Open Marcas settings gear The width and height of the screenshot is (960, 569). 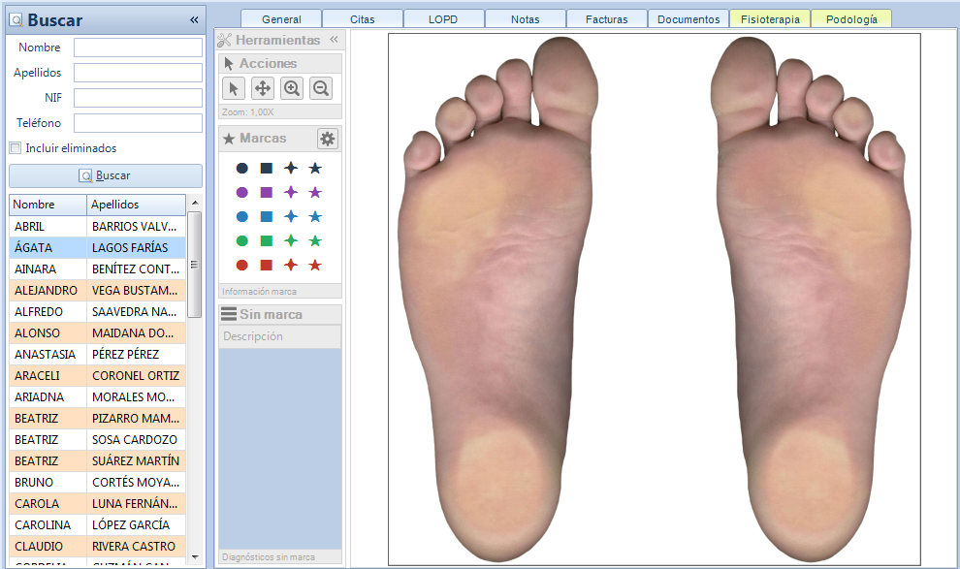(328, 139)
